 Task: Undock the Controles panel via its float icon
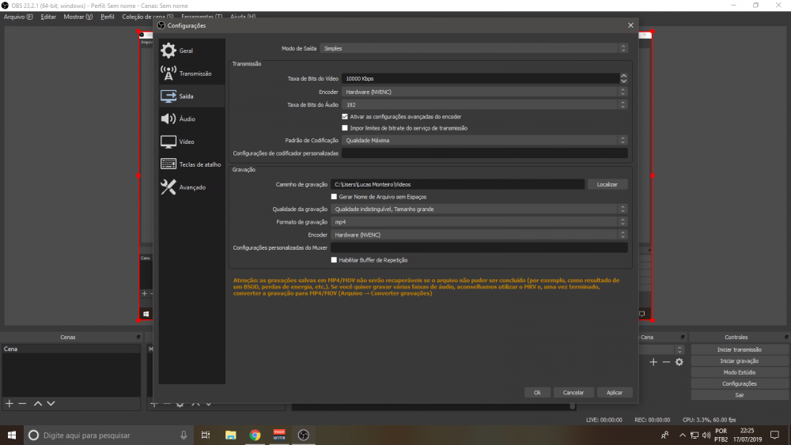(x=786, y=338)
